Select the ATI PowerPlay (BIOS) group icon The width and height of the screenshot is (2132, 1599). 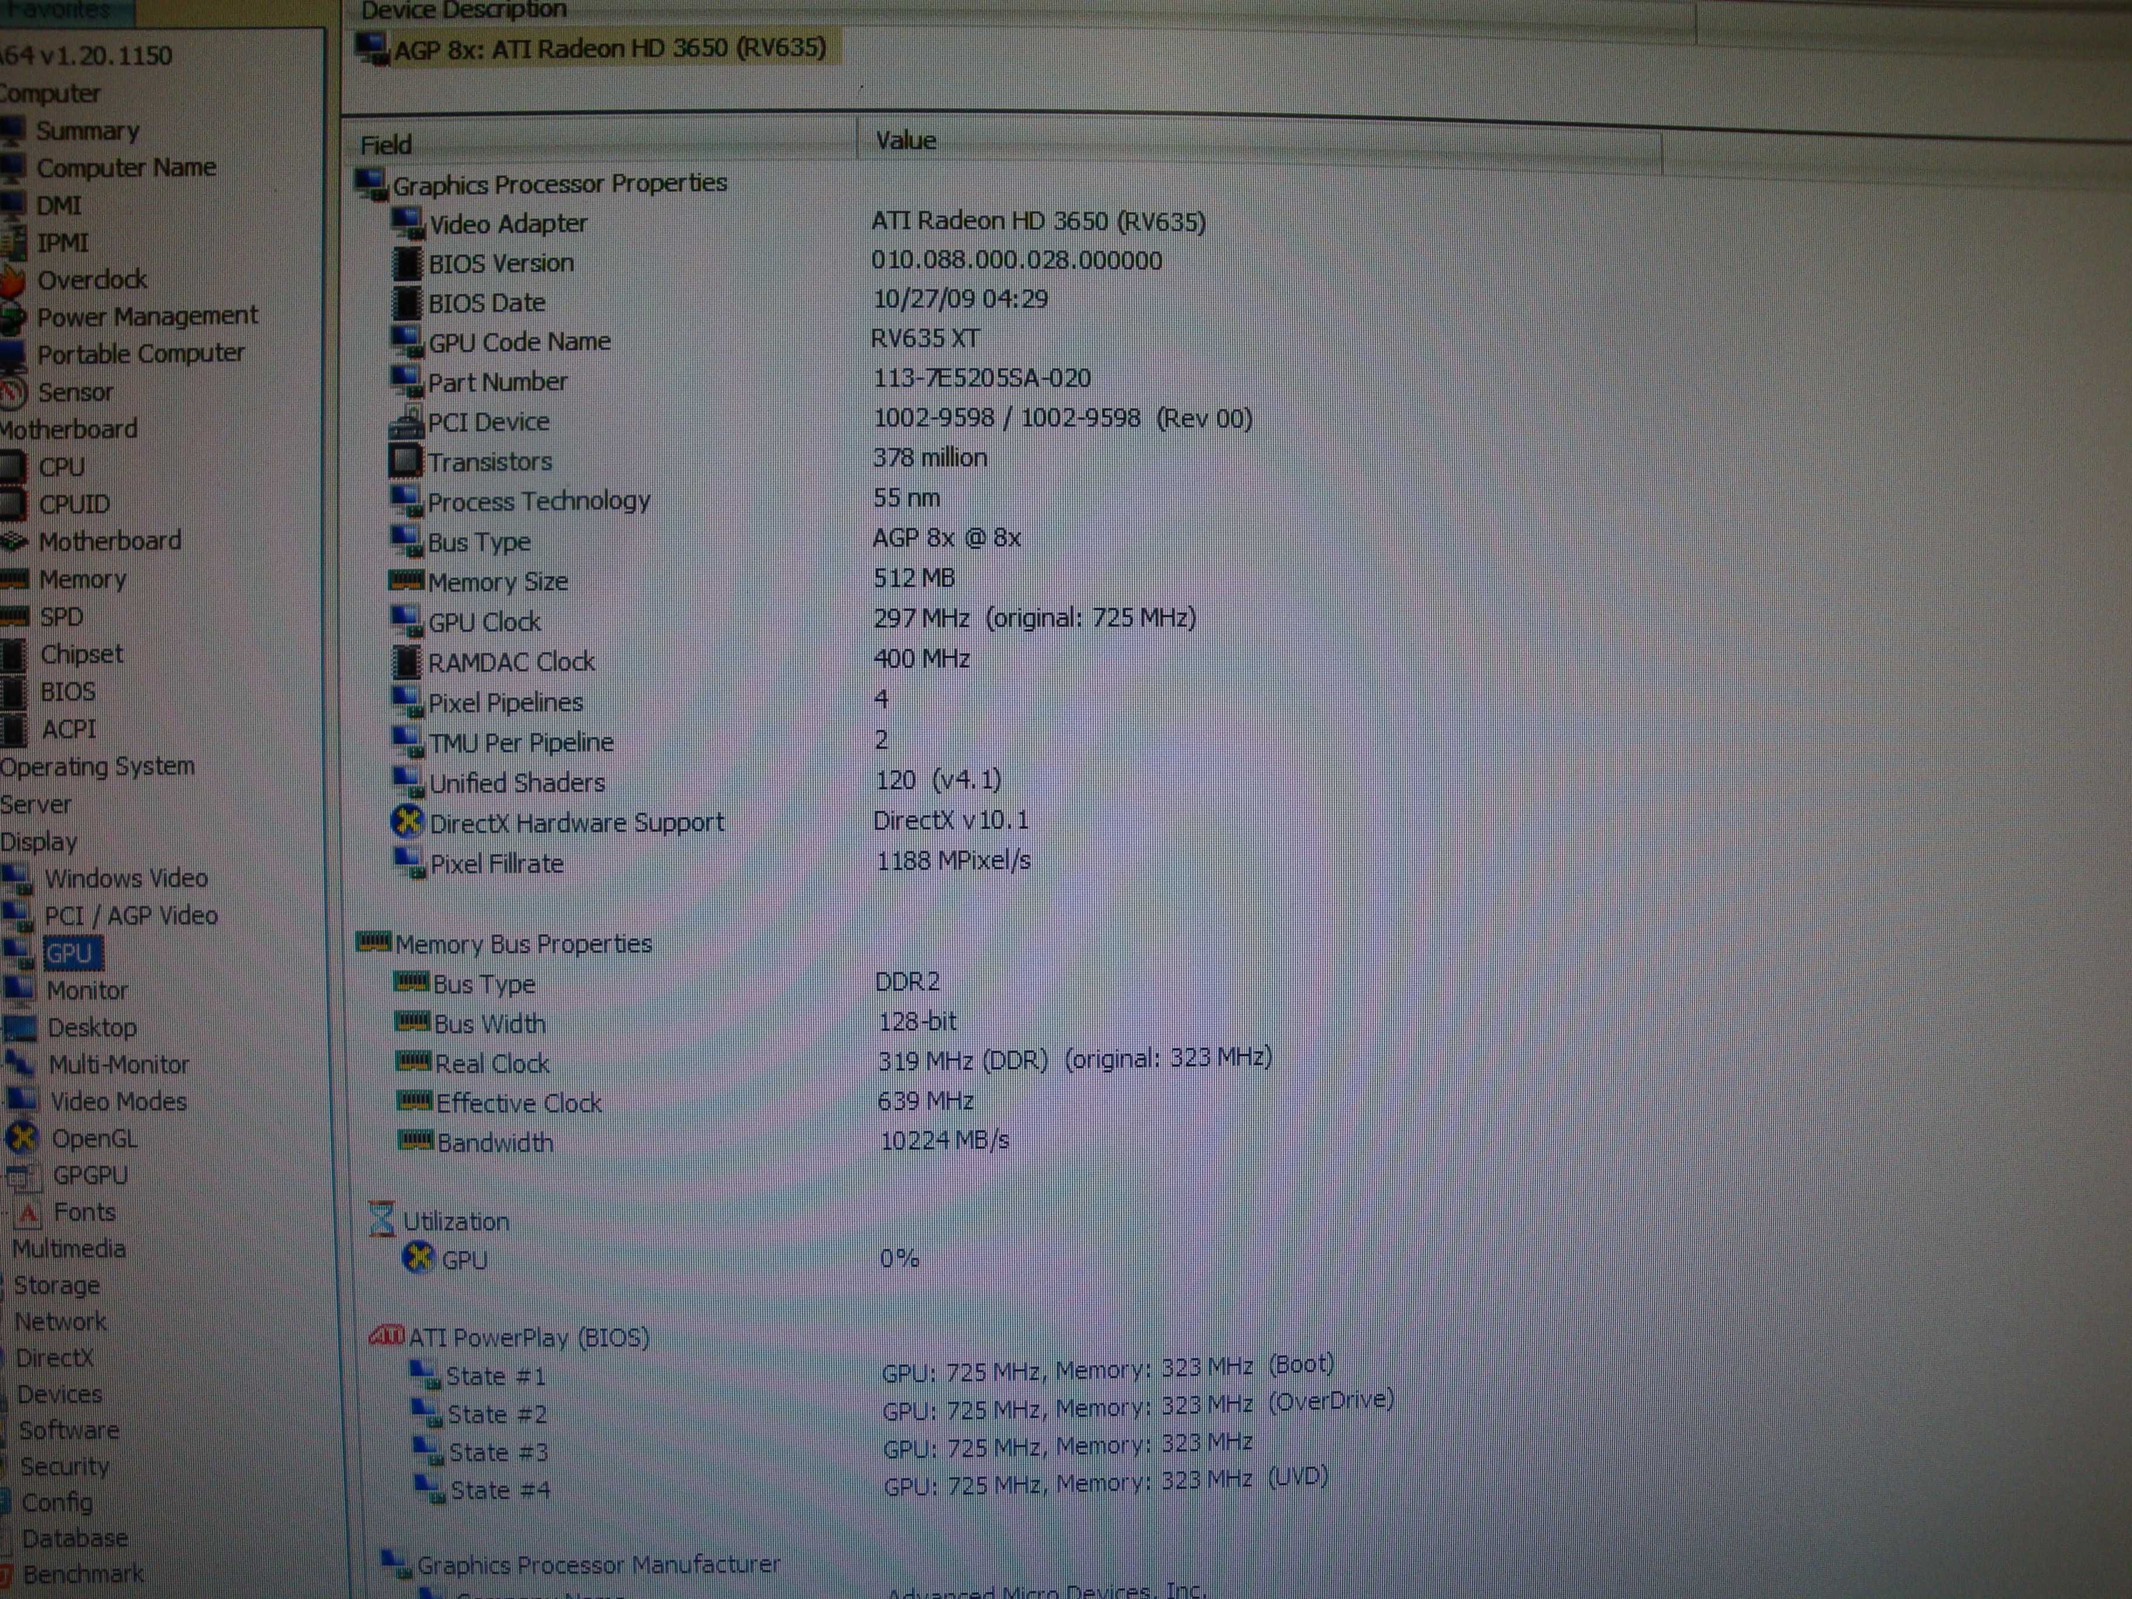(386, 1336)
